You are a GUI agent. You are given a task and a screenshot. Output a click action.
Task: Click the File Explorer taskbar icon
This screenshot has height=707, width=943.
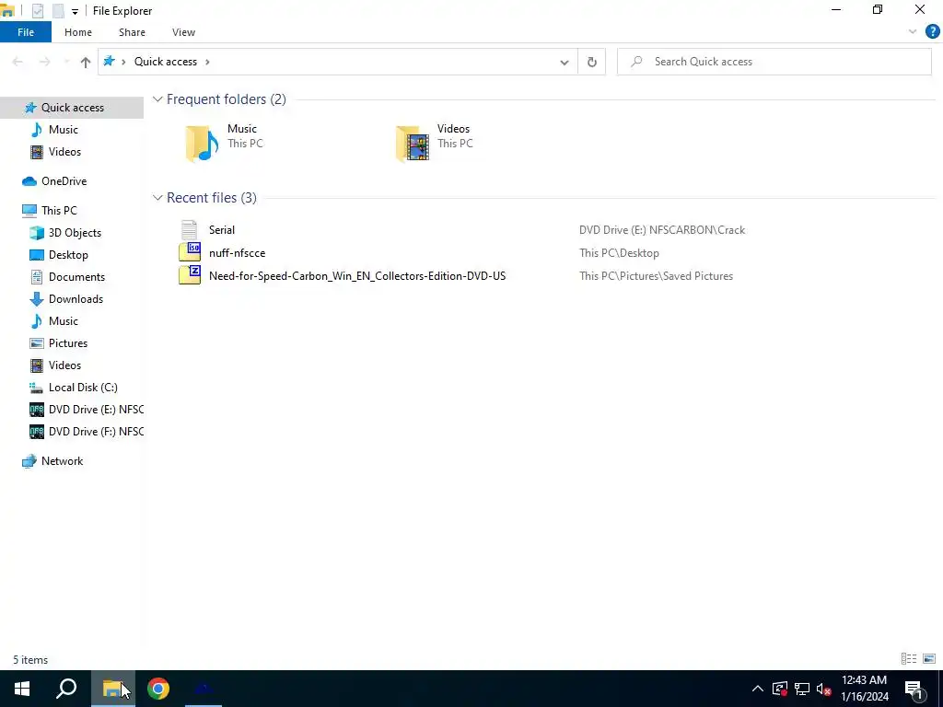[x=112, y=689]
